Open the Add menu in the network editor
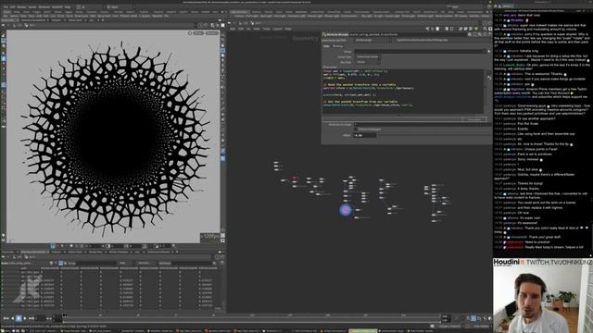The height and width of the screenshot is (333, 593). tap(233, 29)
